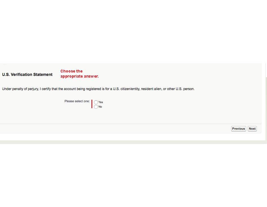
Task: Click the 'No' option label text
Action: click(x=100, y=107)
